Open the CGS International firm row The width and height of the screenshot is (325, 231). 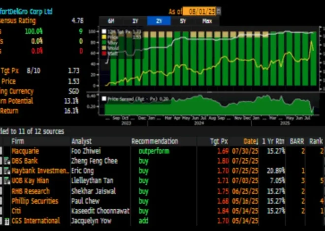(35, 221)
